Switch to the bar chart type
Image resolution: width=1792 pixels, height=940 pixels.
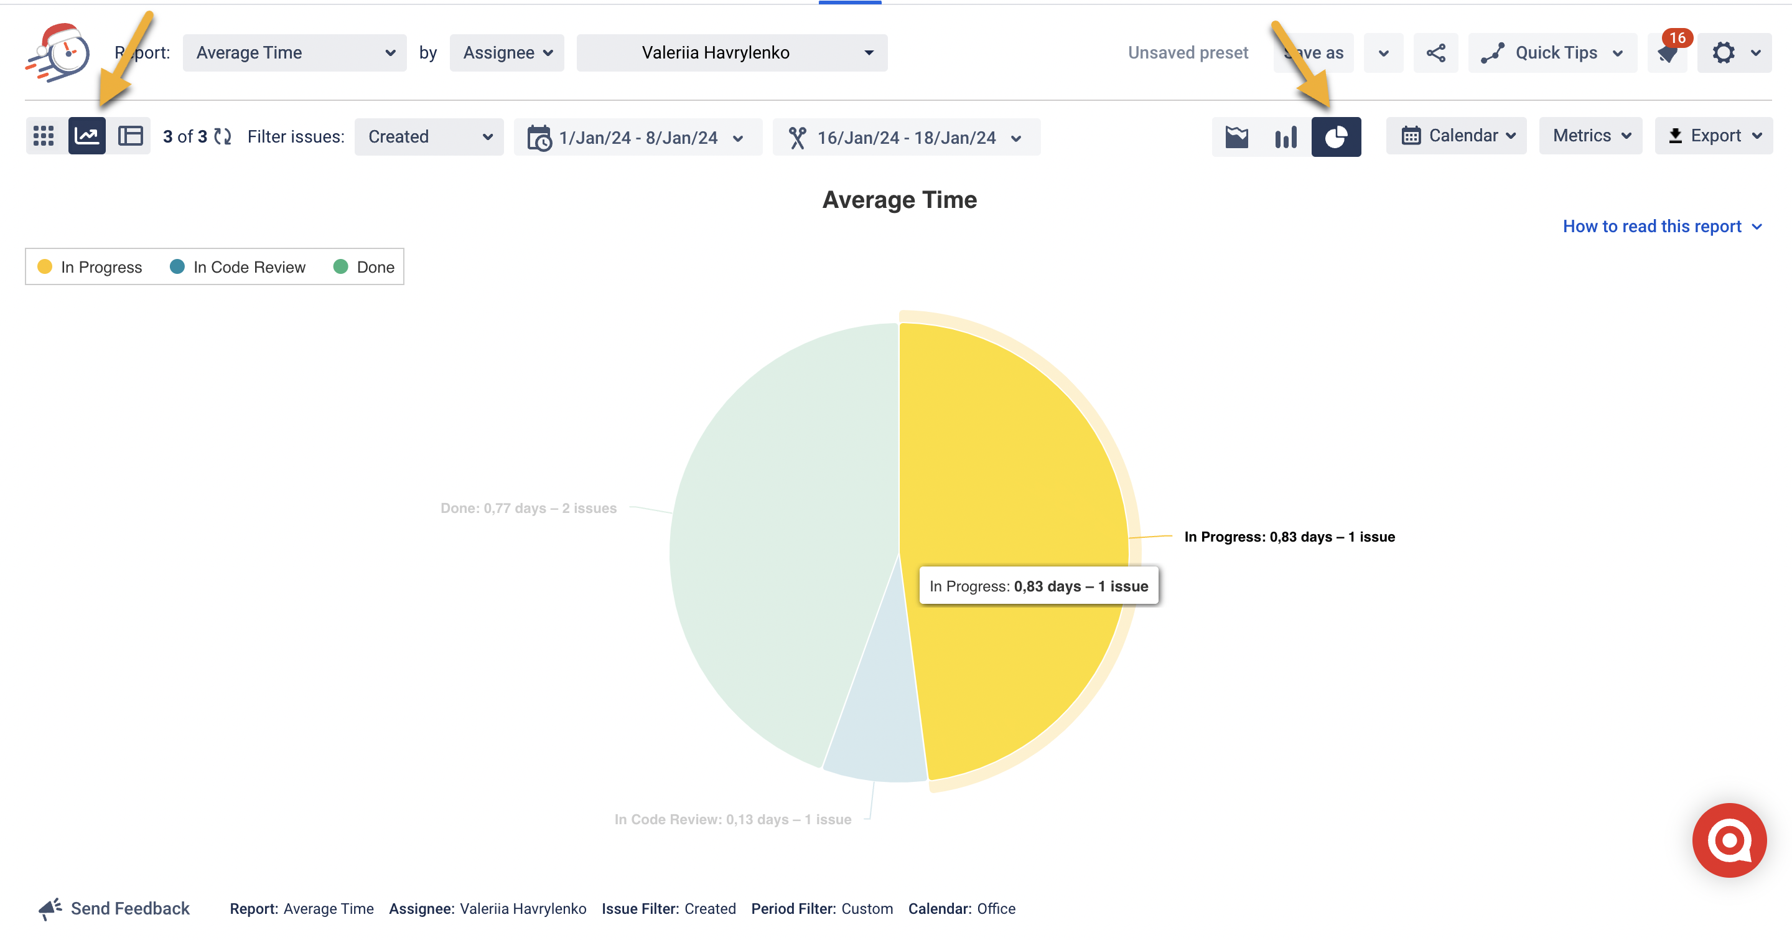tap(1286, 136)
